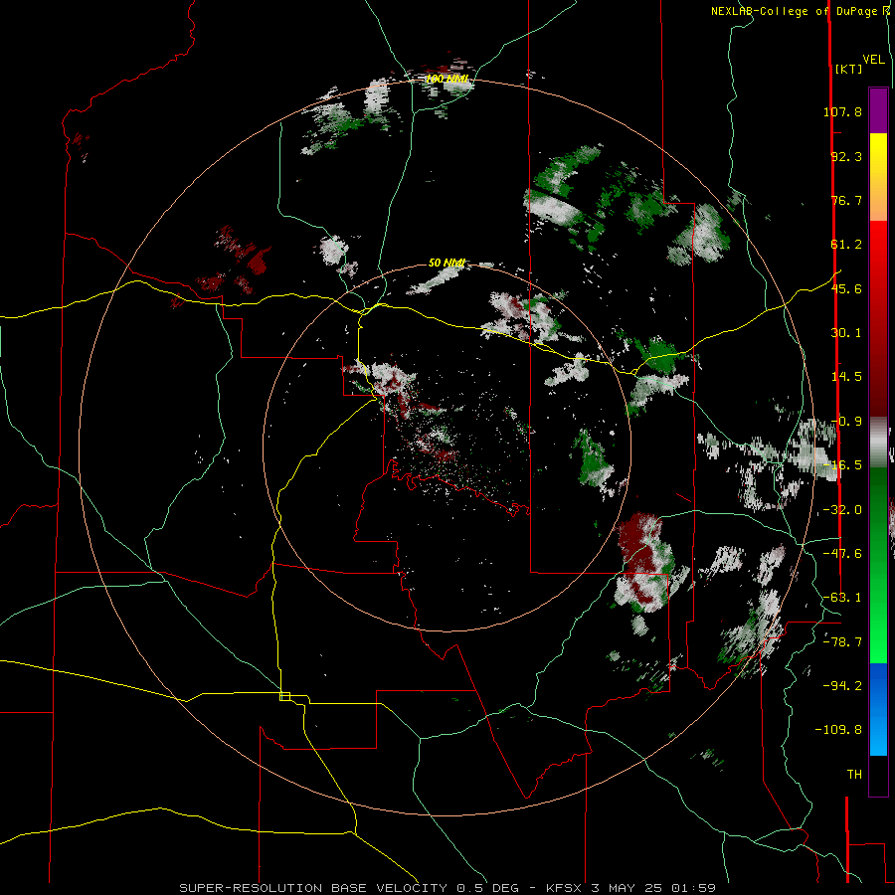Click the 50 NMI range ring label

(x=447, y=264)
